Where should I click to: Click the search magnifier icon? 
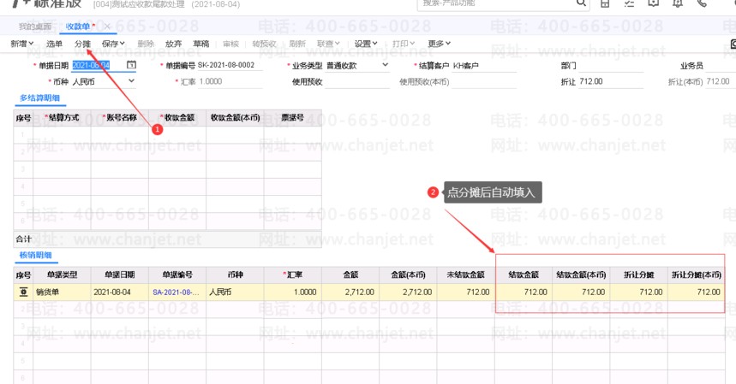pyautogui.click(x=581, y=3)
